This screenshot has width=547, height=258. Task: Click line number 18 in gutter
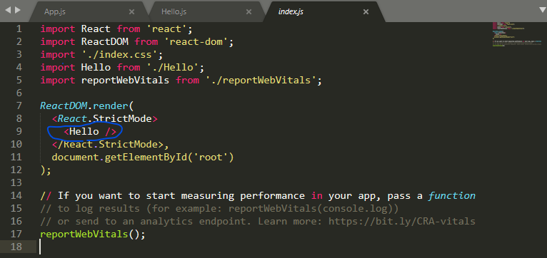point(15,247)
